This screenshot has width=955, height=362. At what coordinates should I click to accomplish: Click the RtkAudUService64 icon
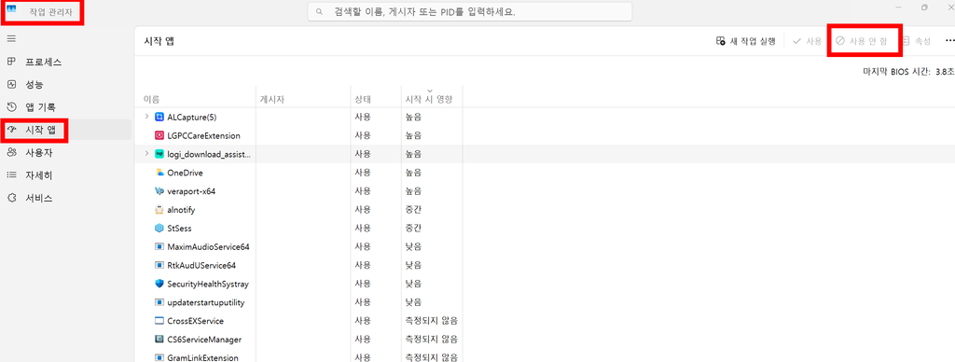[x=159, y=265]
